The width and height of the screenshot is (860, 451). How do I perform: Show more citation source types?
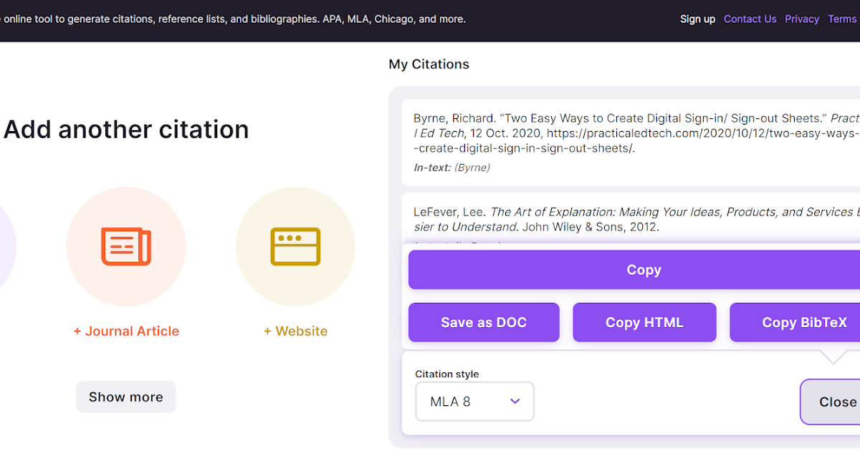[125, 397]
